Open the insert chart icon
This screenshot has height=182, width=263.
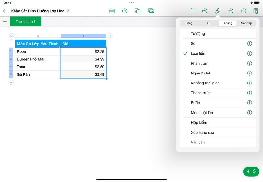click(125, 11)
